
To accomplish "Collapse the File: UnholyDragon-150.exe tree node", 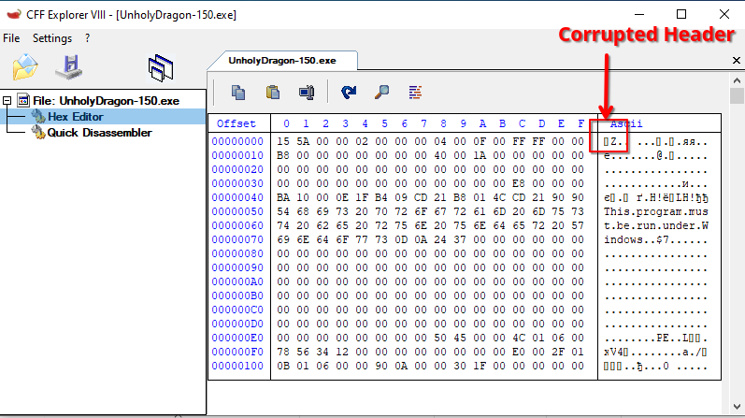I will [x=8, y=100].
